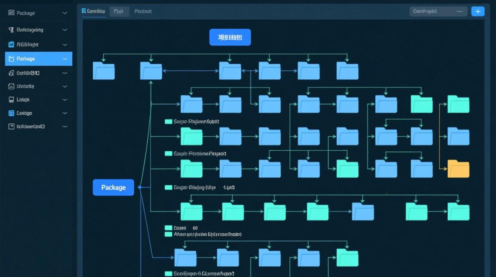The image size is (496, 277).
Task: Click the trophy-shaped icon in the second sidebar row
Action: [11, 30]
